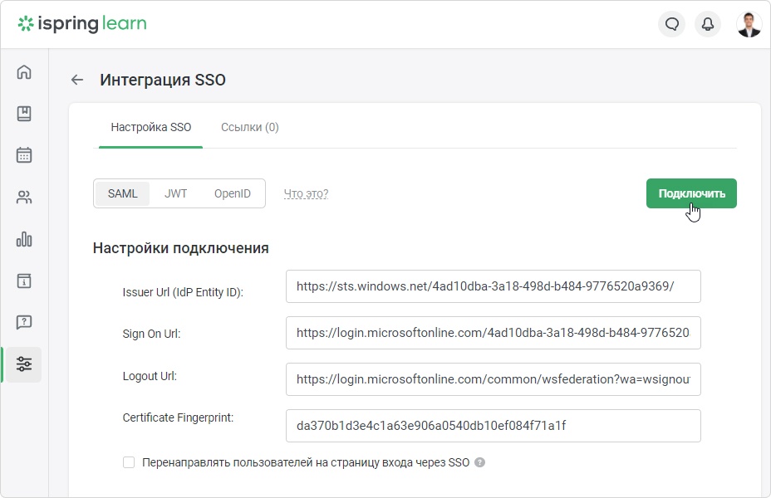Click the Certificate Fingerprint input field
Viewport: 771px width, 498px height.
494,426
